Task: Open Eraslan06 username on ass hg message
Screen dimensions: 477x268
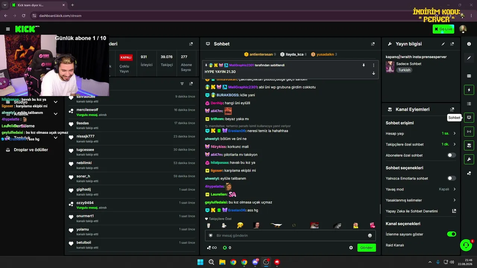Action: point(237,210)
